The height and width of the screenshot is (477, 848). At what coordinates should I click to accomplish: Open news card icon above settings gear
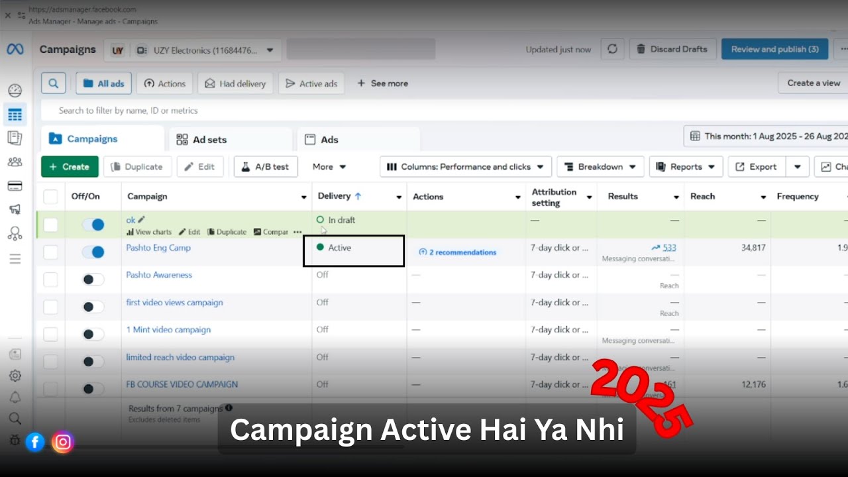point(15,354)
